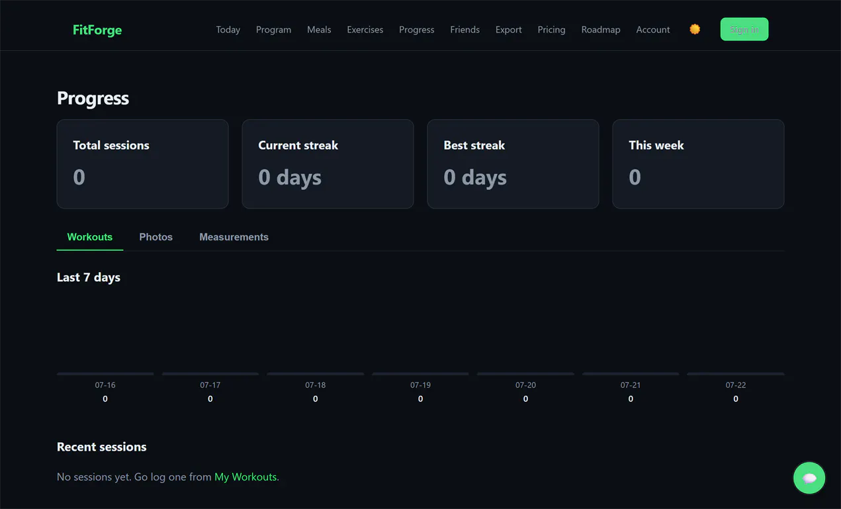Click the Progress page heading

(x=93, y=98)
